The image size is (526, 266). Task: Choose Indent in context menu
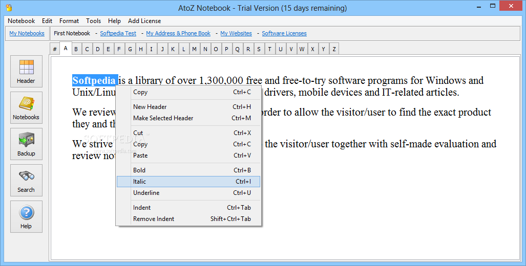(188, 208)
